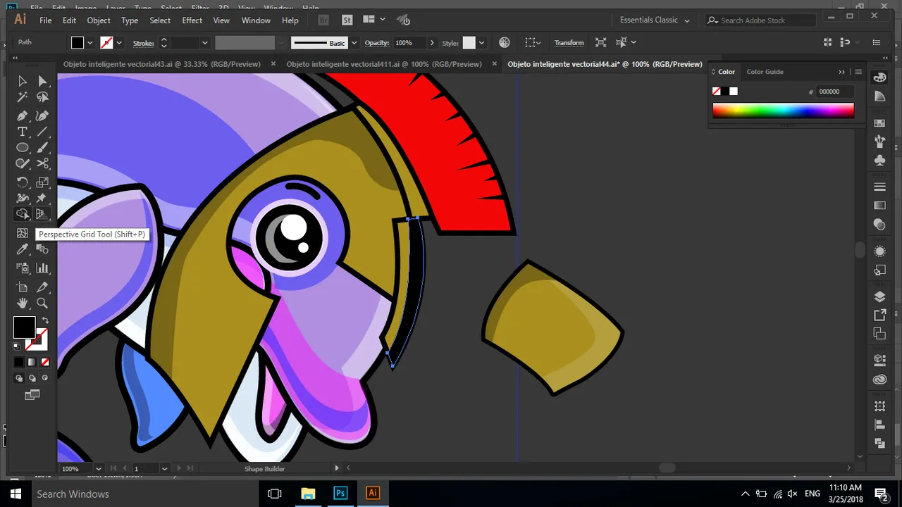Select the Line Segment tool
902x507 pixels.
pyautogui.click(x=43, y=132)
